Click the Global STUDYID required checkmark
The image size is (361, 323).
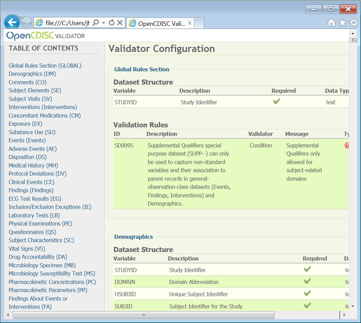tap(276, 101)
